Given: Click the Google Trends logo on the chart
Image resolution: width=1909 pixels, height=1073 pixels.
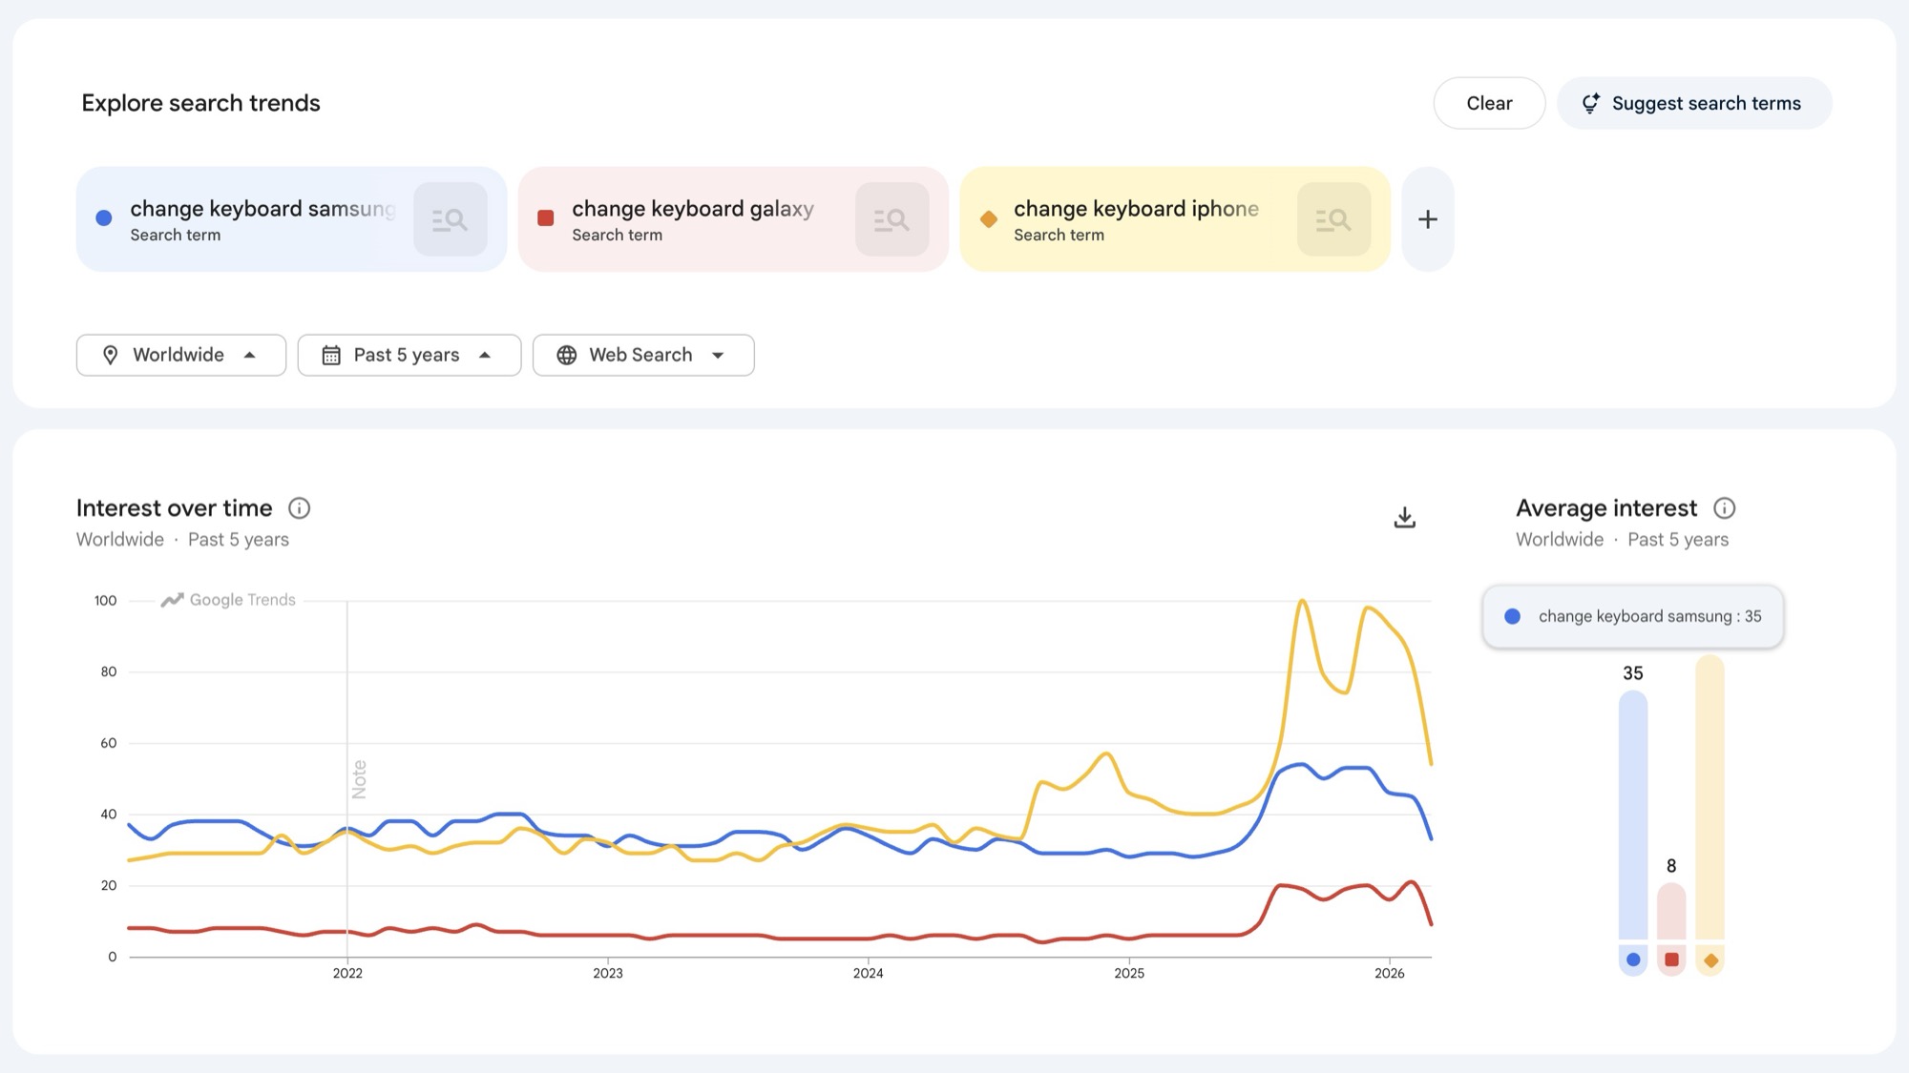Looking at the screenshot, I should tap(227, 599).
